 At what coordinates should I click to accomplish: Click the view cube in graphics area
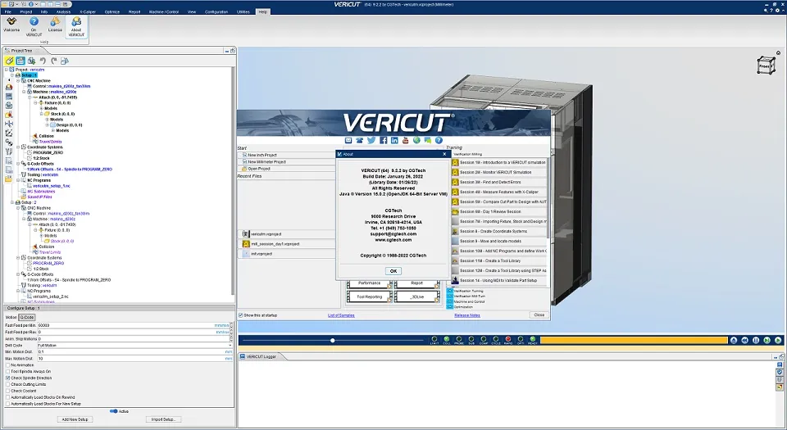click(x=765, y=66)
